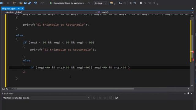Open the Mostrar resultados desde combo box
196x110 pixels.
click(60, 98)
